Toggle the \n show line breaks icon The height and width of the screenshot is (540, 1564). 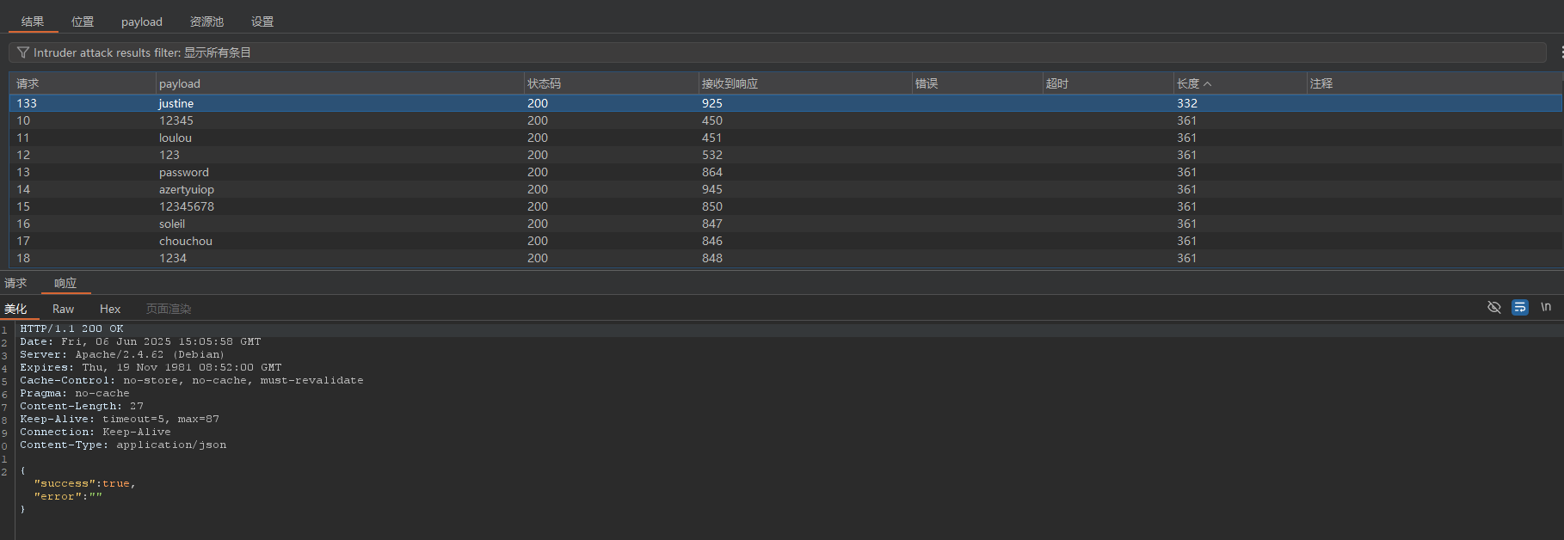pyautogui.click(x=1546, y=307)
